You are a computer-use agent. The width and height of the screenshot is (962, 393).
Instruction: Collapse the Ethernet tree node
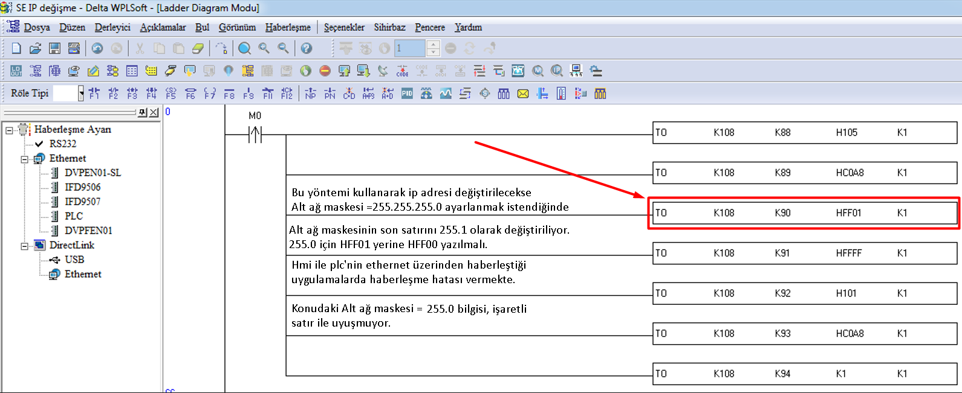tap(25, 159)
